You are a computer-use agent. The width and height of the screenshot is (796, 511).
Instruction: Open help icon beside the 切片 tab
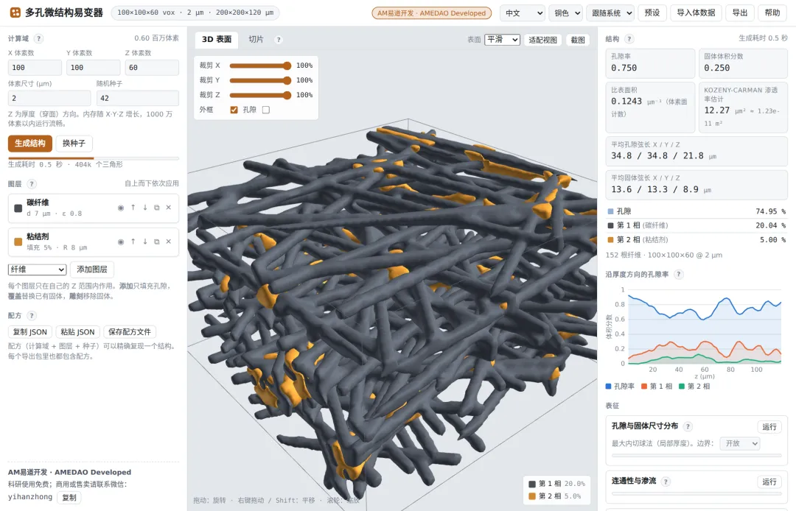[278, 40]
